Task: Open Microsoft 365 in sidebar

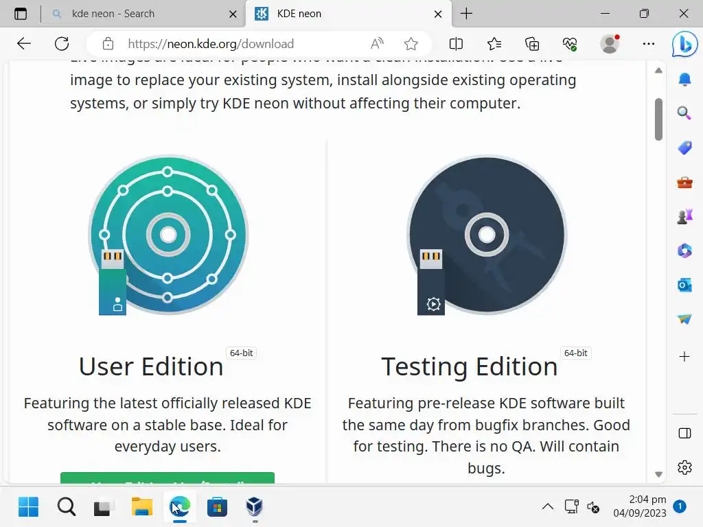Action: pos(684,250)
